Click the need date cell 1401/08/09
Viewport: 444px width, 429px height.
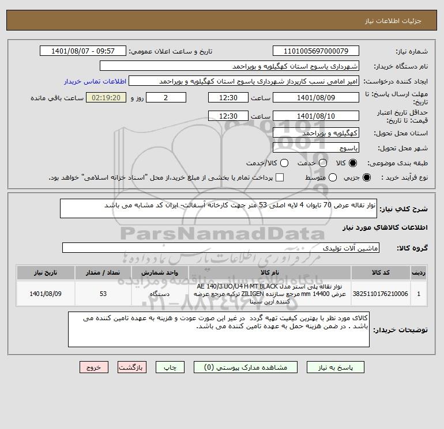click(46, 294)
